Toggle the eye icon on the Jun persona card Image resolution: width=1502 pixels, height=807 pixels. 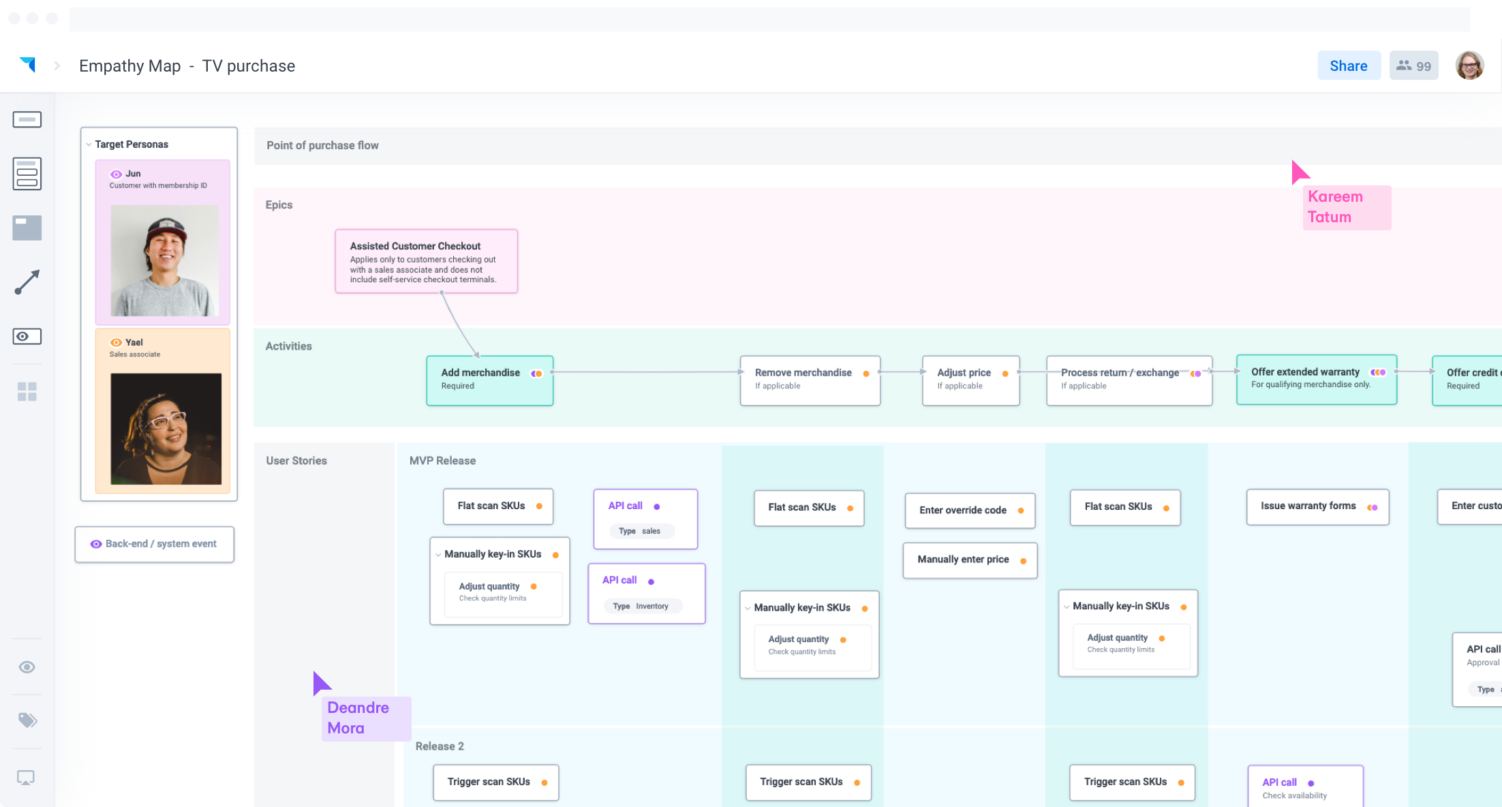click(x=117, y=173)
